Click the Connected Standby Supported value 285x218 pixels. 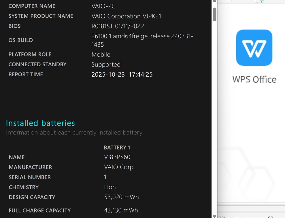pos(106,65)
